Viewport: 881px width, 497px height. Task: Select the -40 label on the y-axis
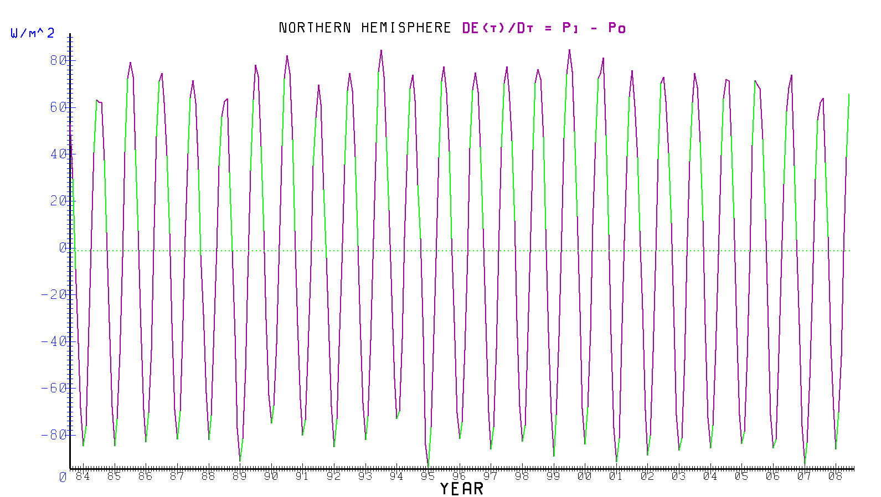pos(54,341)
